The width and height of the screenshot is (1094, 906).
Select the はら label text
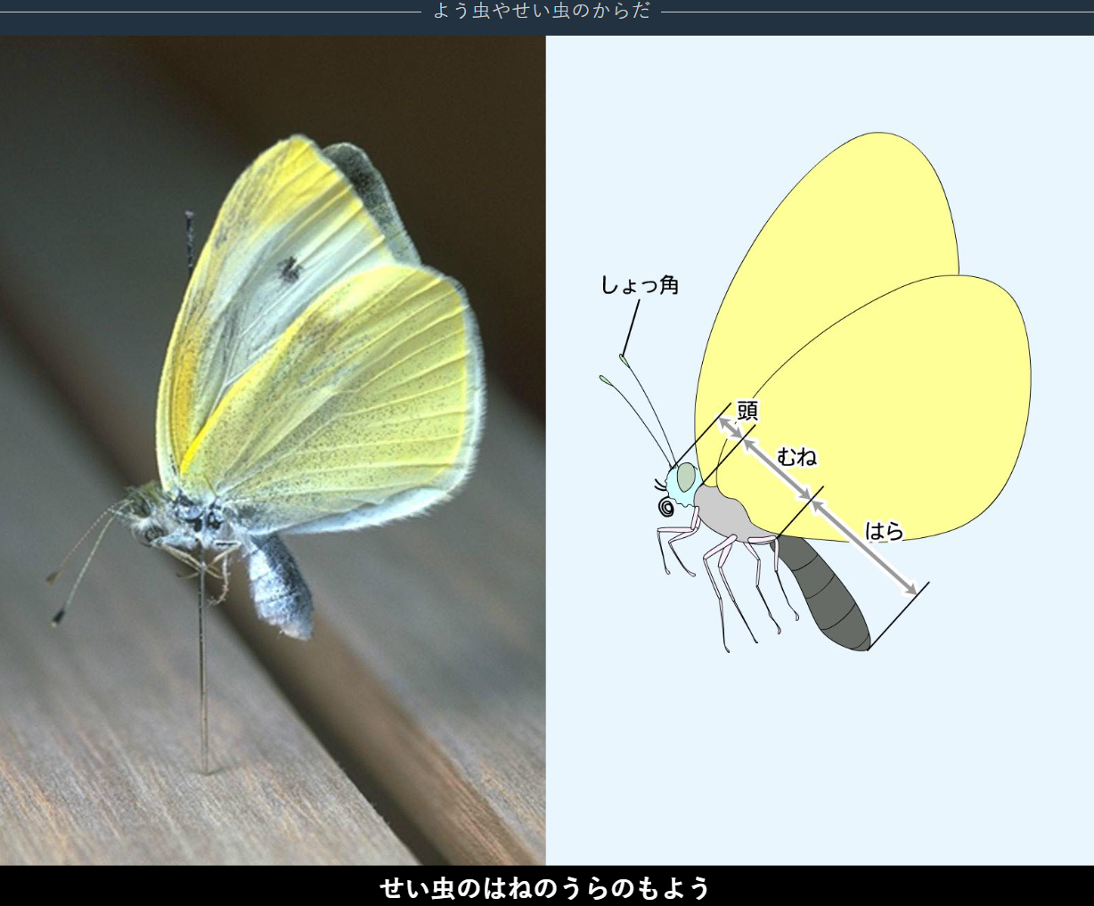[884, 532]
